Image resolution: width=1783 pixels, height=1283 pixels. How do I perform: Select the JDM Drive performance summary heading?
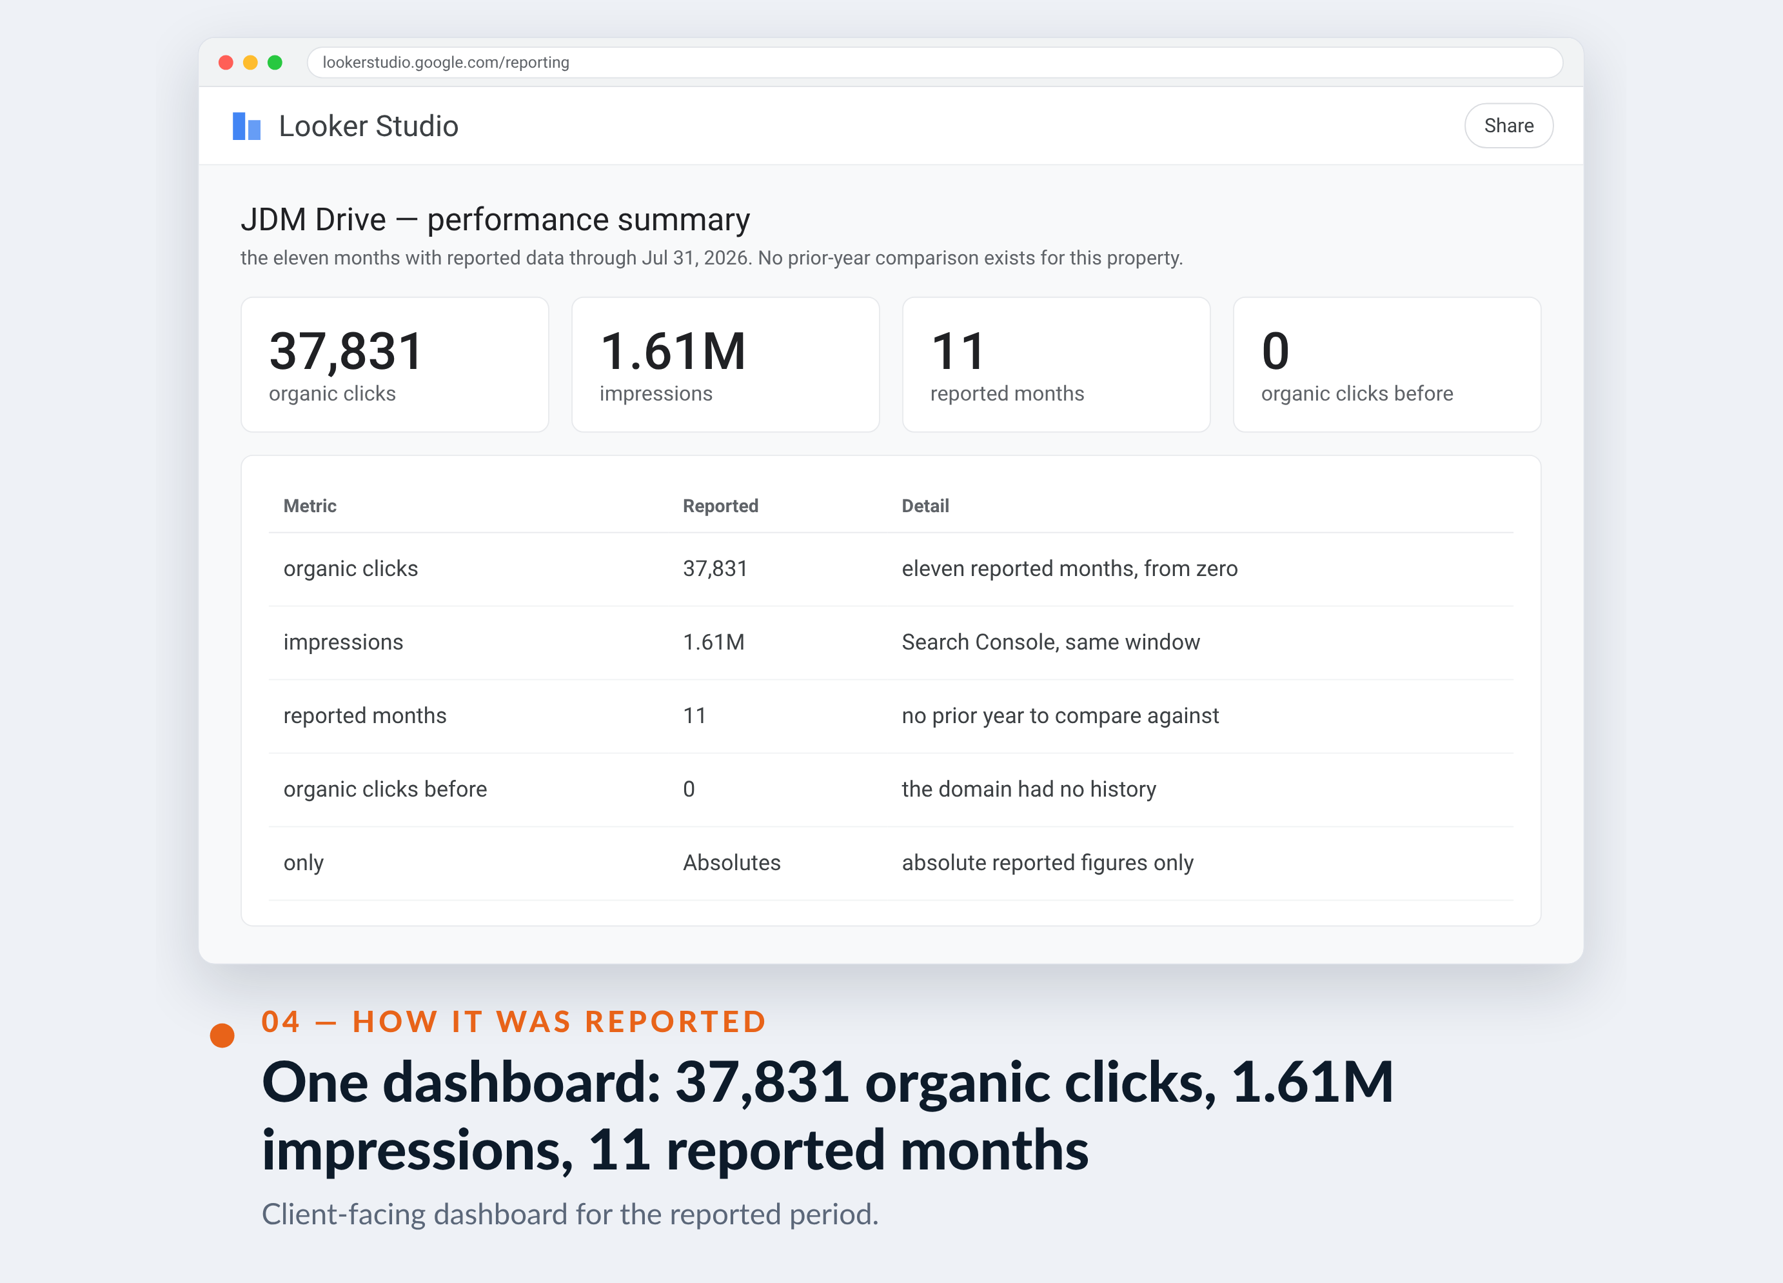[x=495, y=219]
